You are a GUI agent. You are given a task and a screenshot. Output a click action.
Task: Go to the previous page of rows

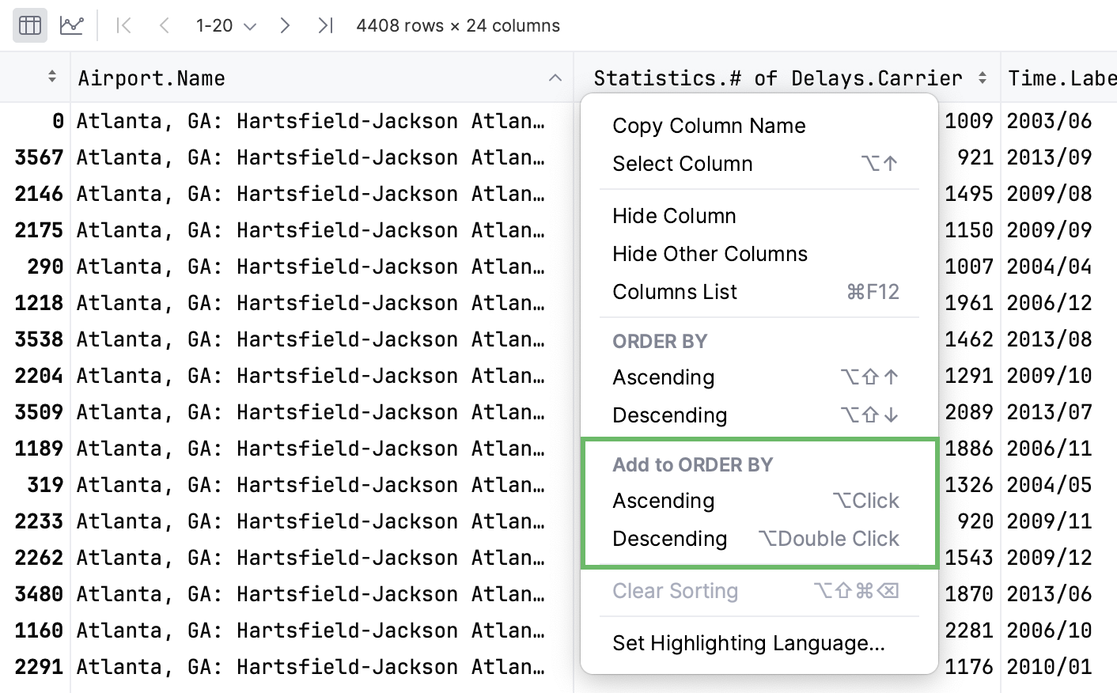click(164, 25)
